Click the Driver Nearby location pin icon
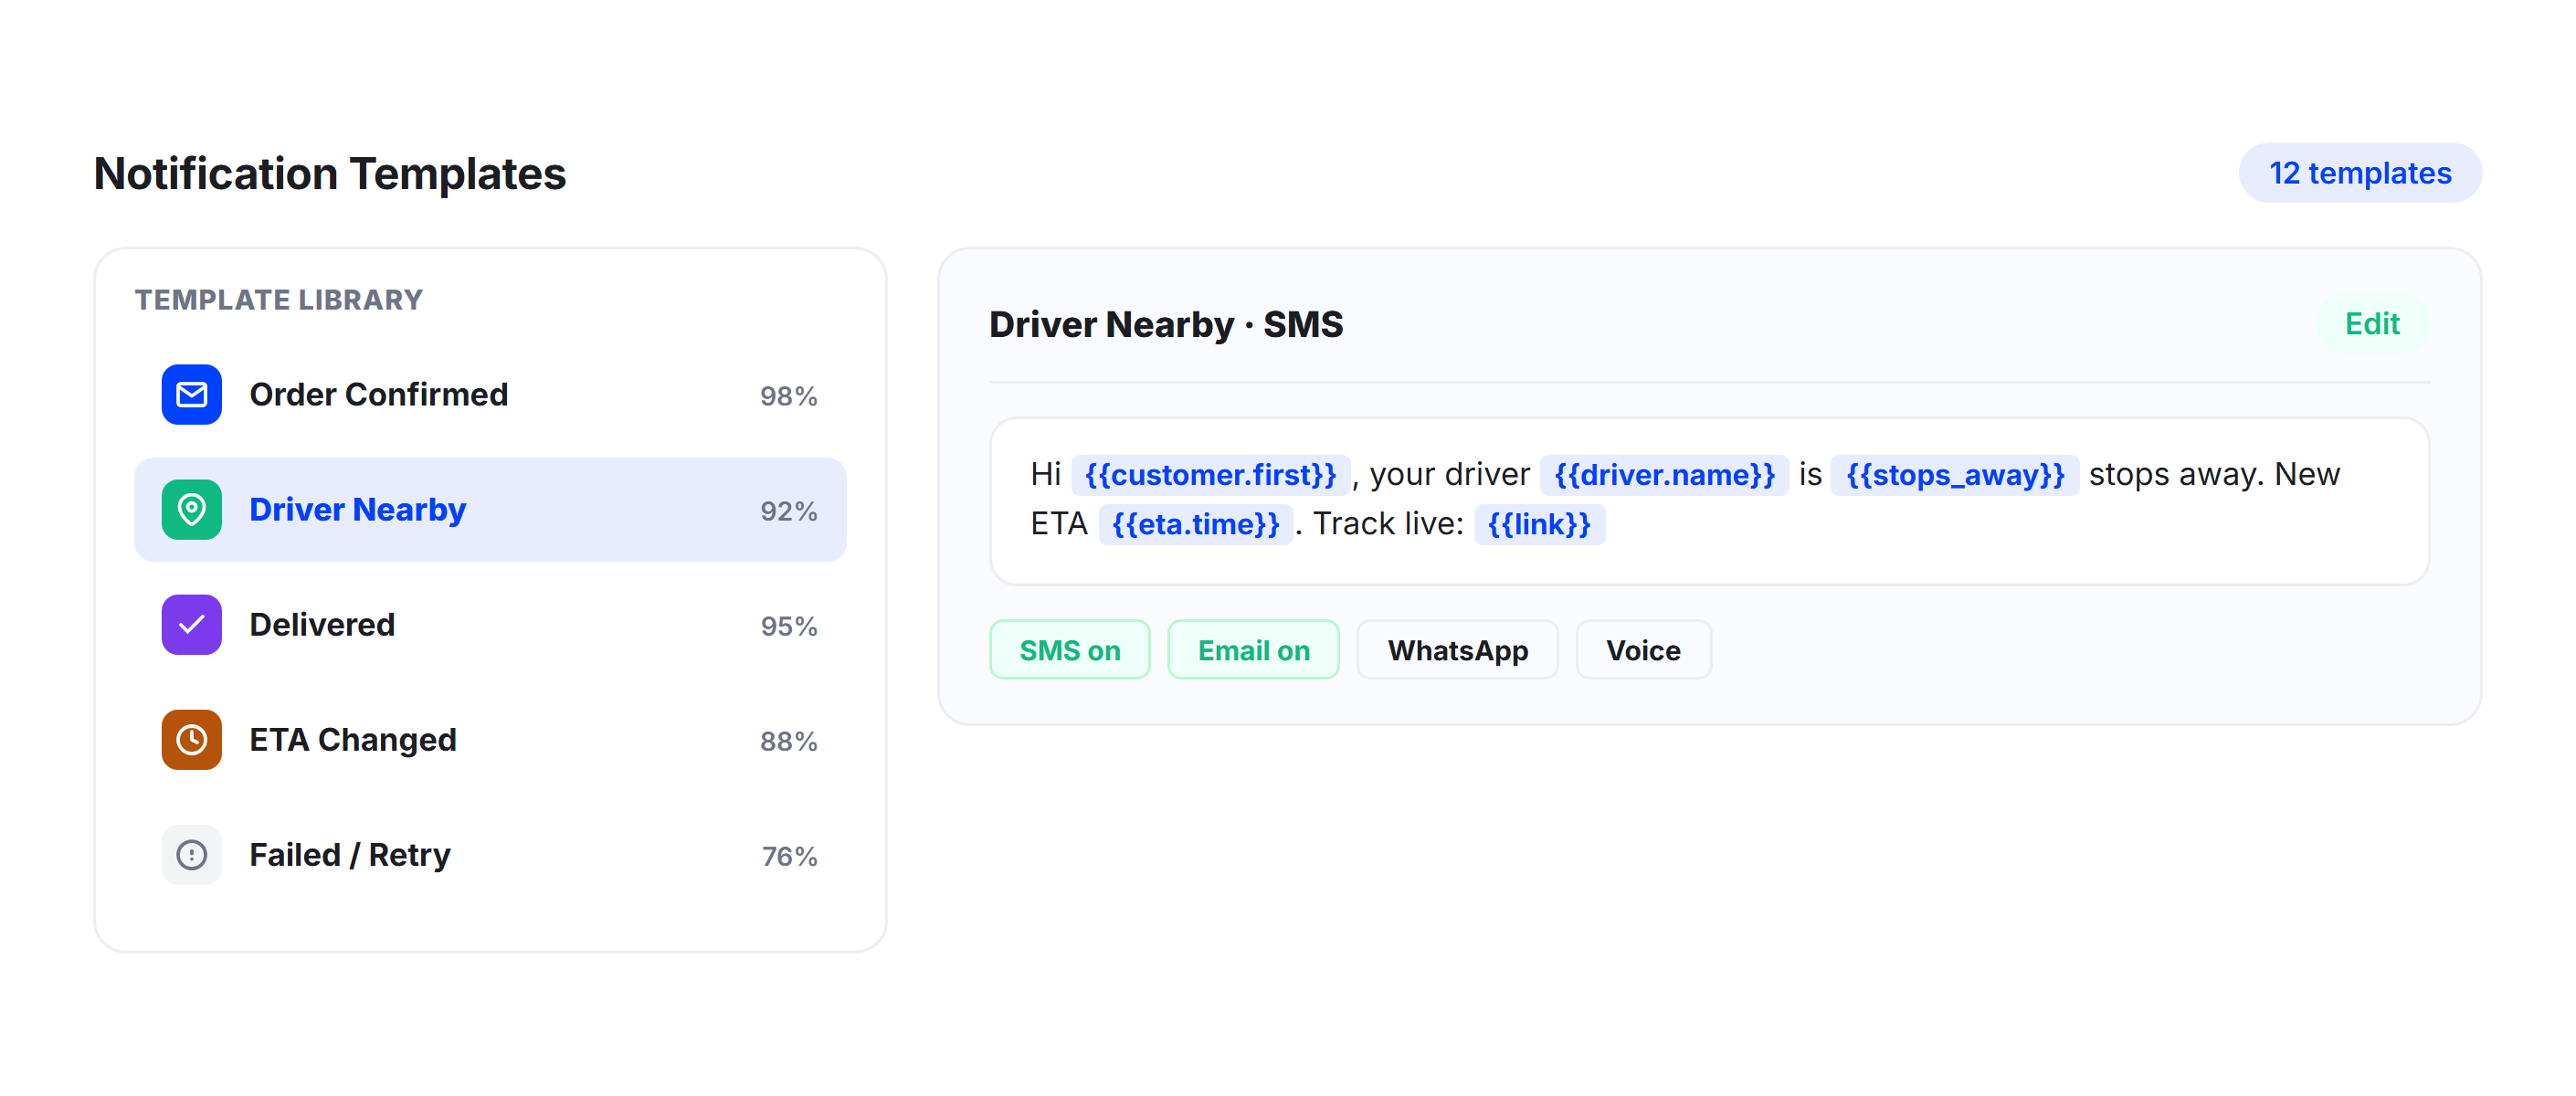Image resolution: width=2576 pixels, height=1096 pixels. [191, 509]
